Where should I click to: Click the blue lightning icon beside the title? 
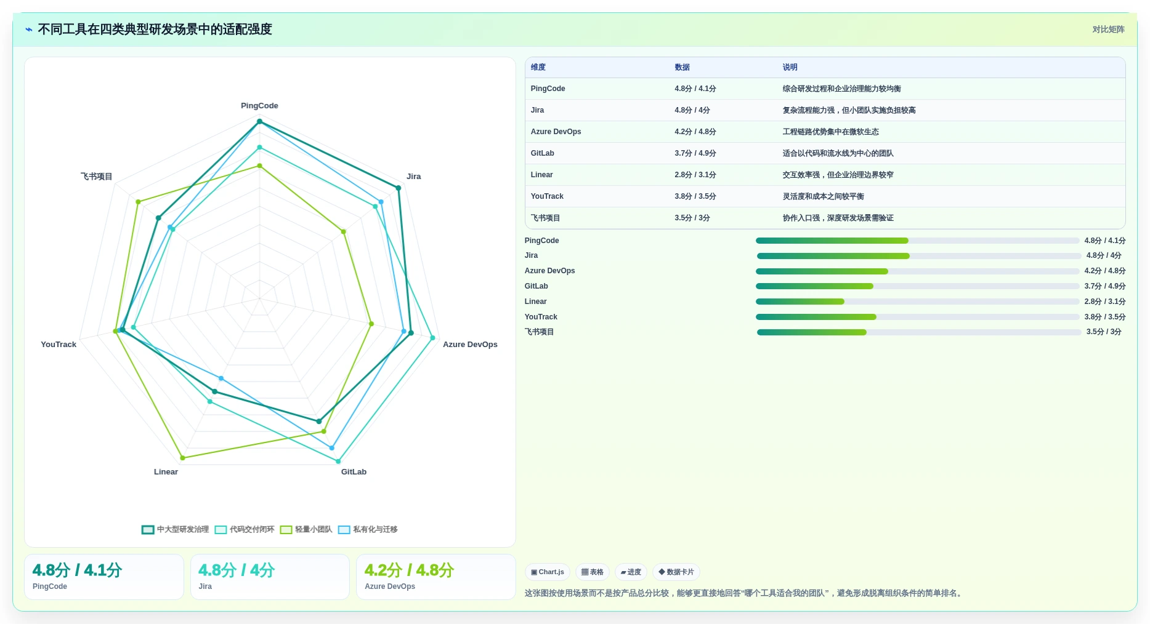point(29,30)
